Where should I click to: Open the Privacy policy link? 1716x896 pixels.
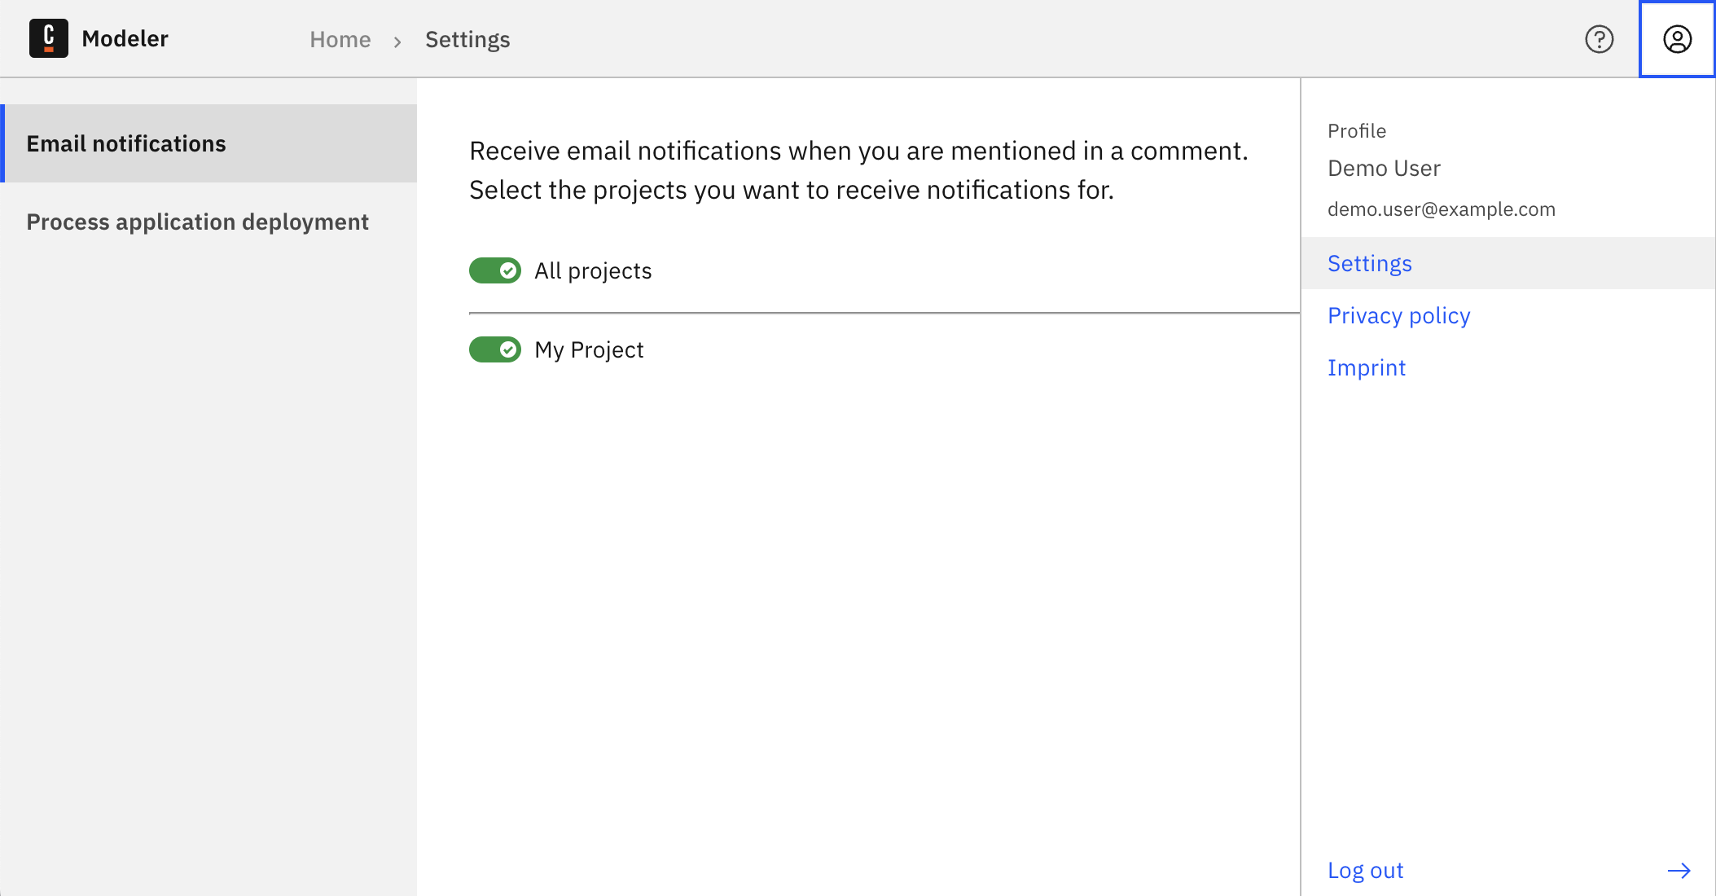[x=1398, y=315]
